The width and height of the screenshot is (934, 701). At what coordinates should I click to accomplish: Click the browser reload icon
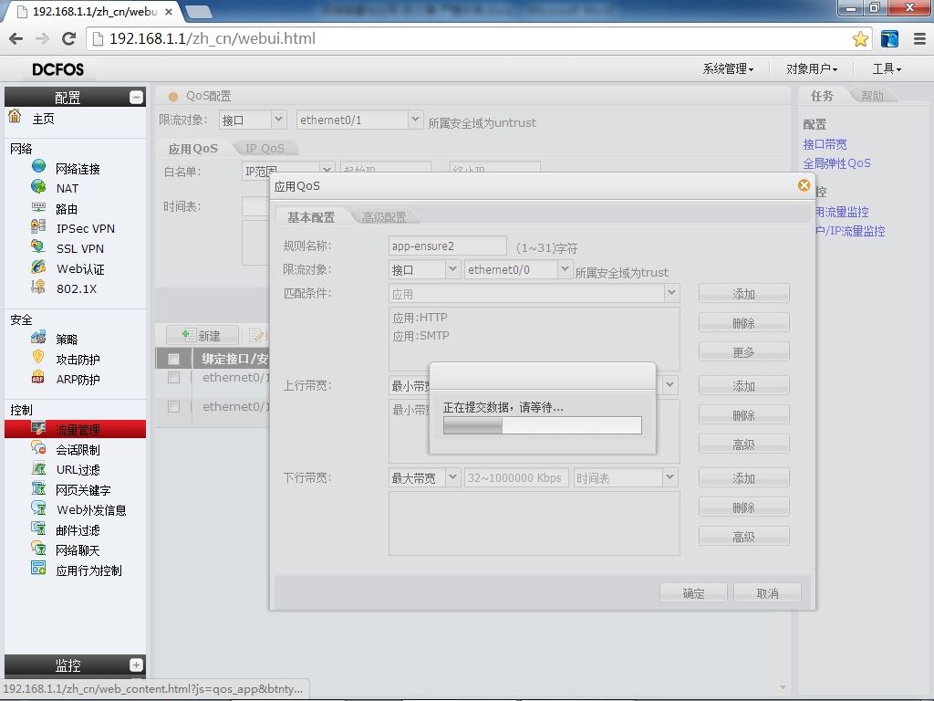[69, 38]
